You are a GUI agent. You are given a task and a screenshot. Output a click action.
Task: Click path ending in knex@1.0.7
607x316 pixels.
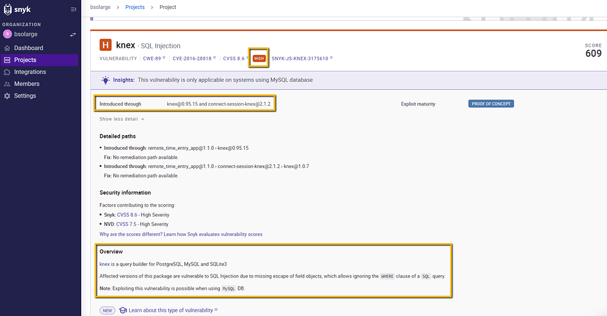tap(228, 166)
